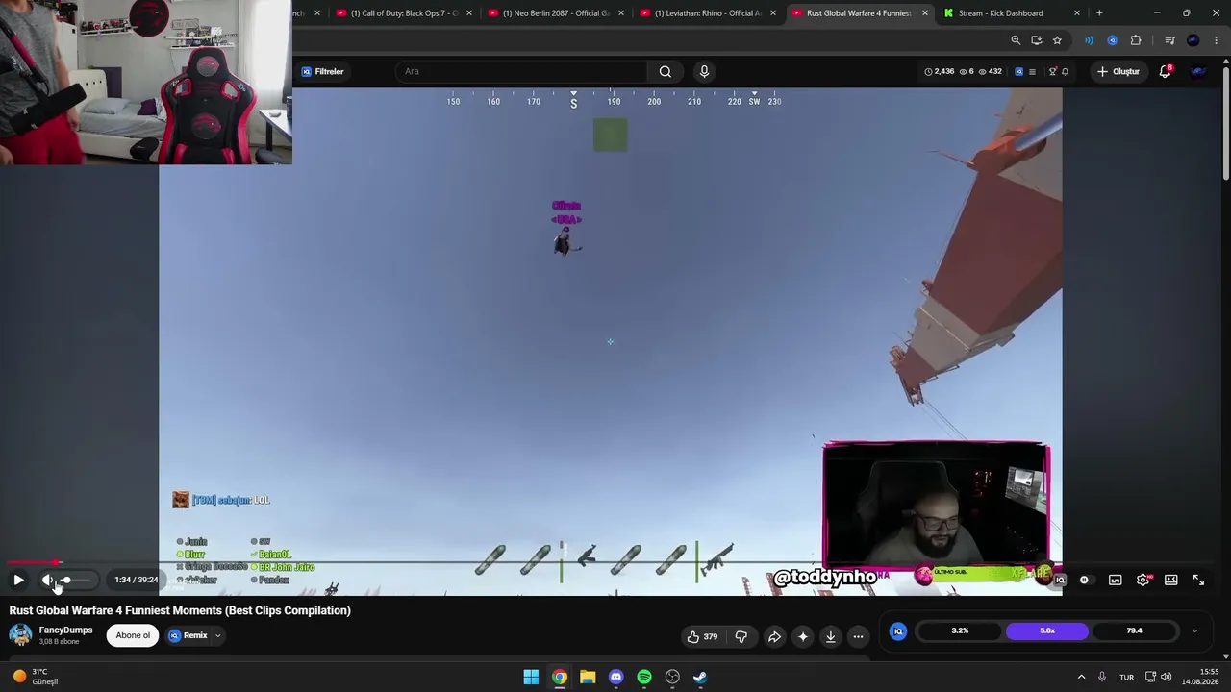Viewport: 1231px width, 692px height.
Task: Click the Oluştur create button
Action: [1118, 71]
